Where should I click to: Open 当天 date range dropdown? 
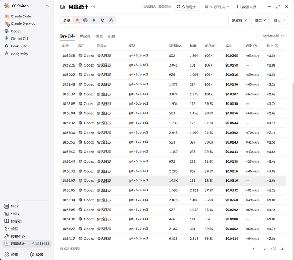pyautogui.click(x=279, y=20)
